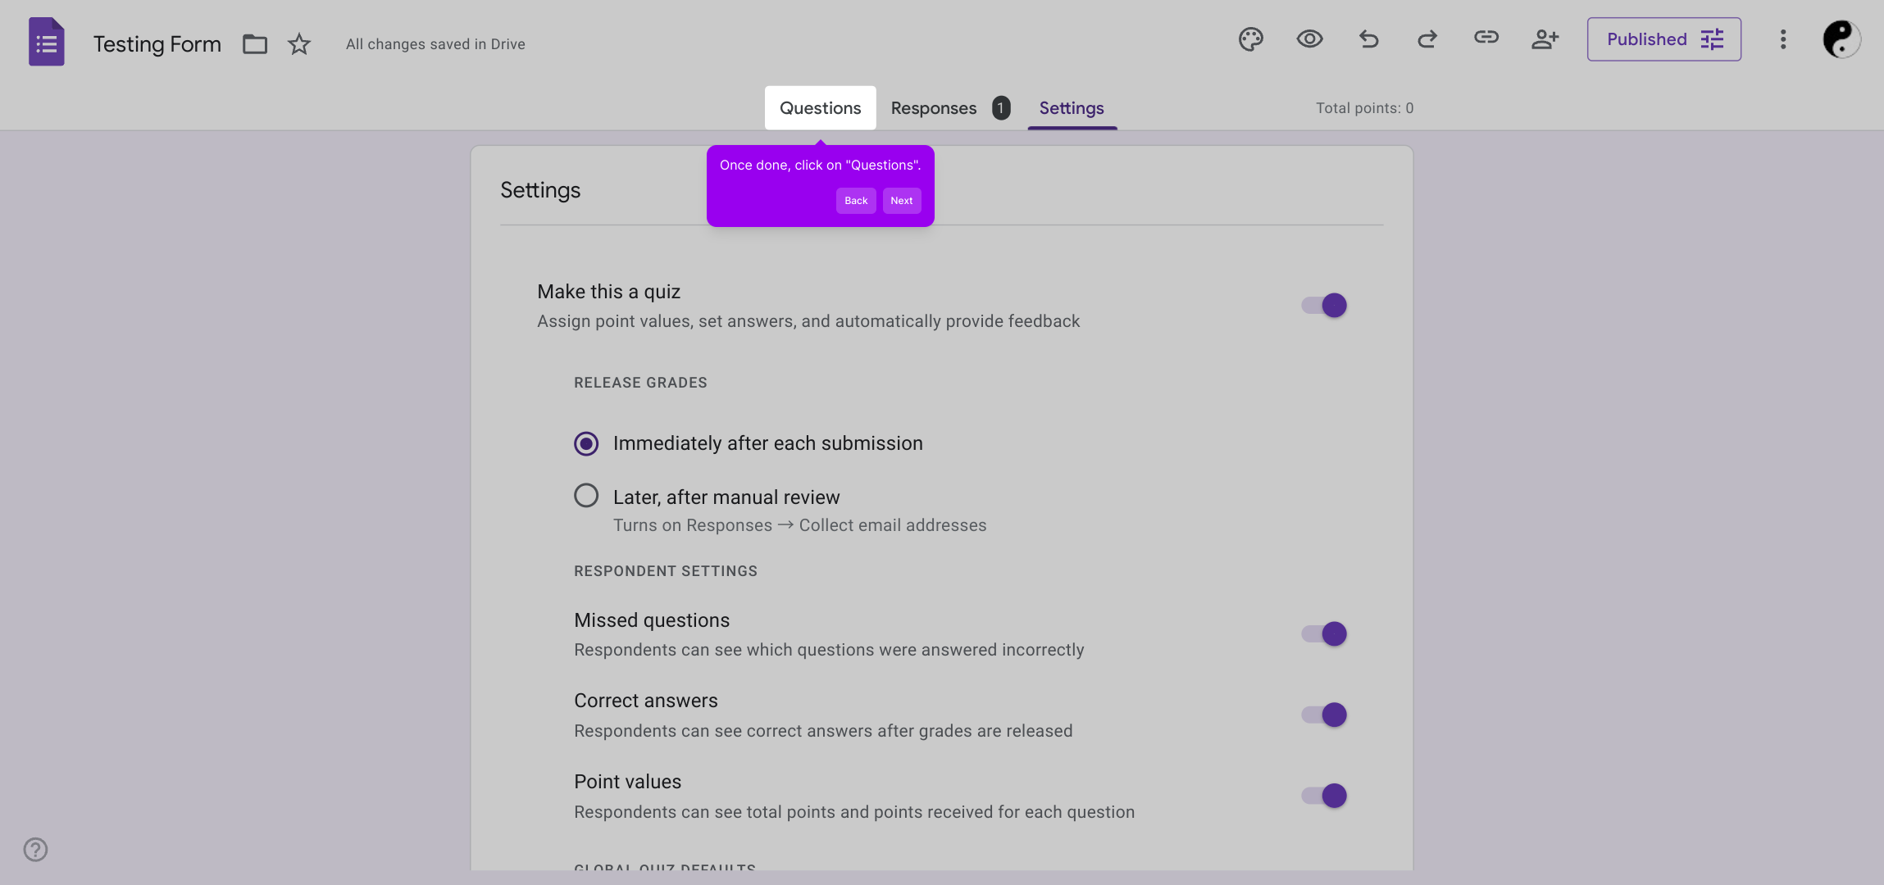Screen dimensions: 1884x885
Task: Copy responder link via link icon
Action: click(1486, 38)
